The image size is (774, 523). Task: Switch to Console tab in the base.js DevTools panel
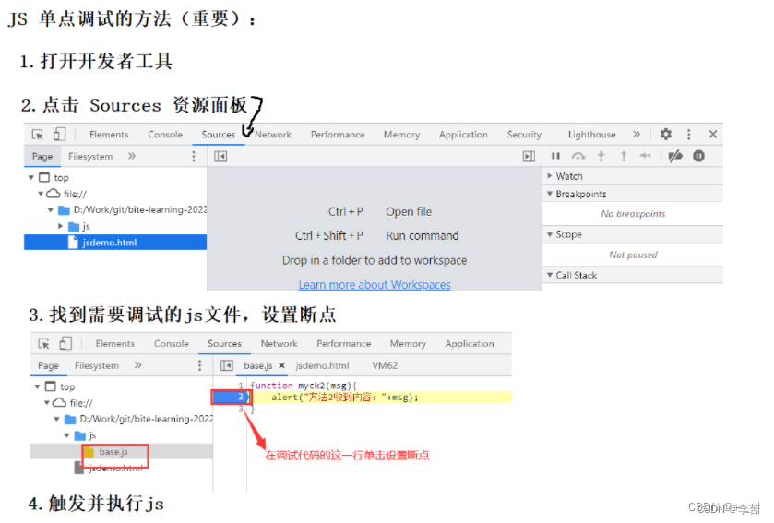point(172,343)
